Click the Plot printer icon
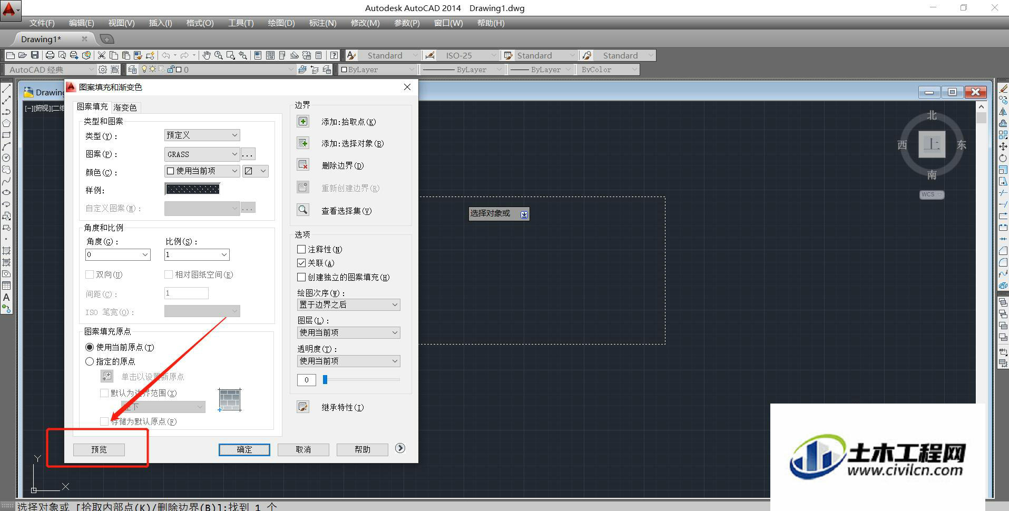The height and width of the screenshot is (511, 1009). tap(50, 55)
